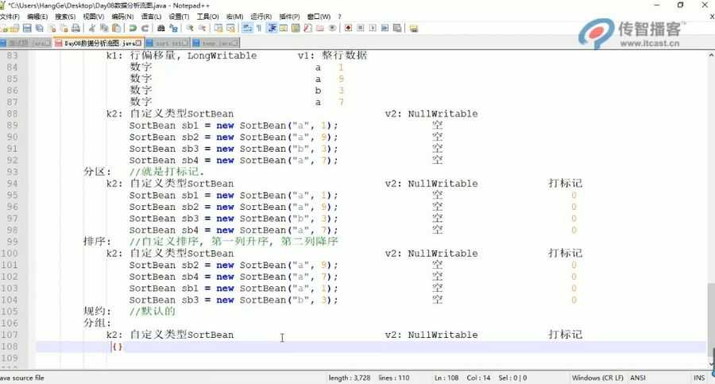The width and height of the screenshot is (715, 384).
Task: Click the text 分组: on line 106
Action: pyautogui.click(x=97, y=323)
